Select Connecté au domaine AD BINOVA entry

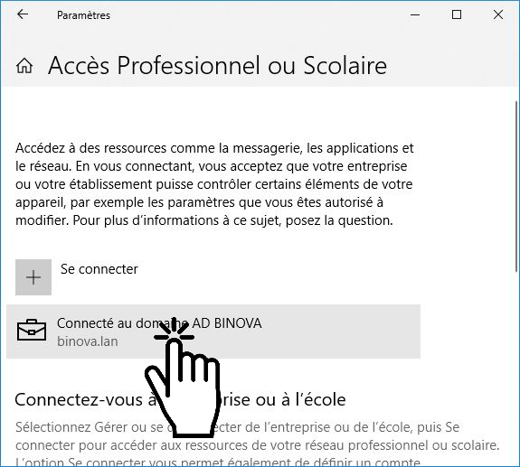pos(213,332)
